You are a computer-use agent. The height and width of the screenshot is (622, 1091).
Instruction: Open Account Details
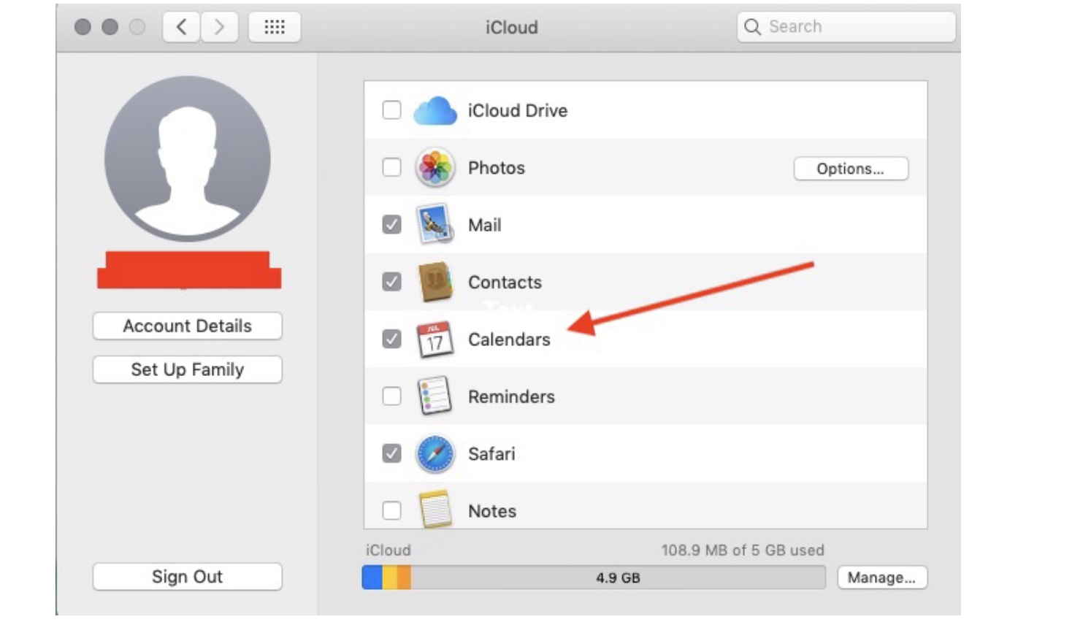tap(188, 326)
